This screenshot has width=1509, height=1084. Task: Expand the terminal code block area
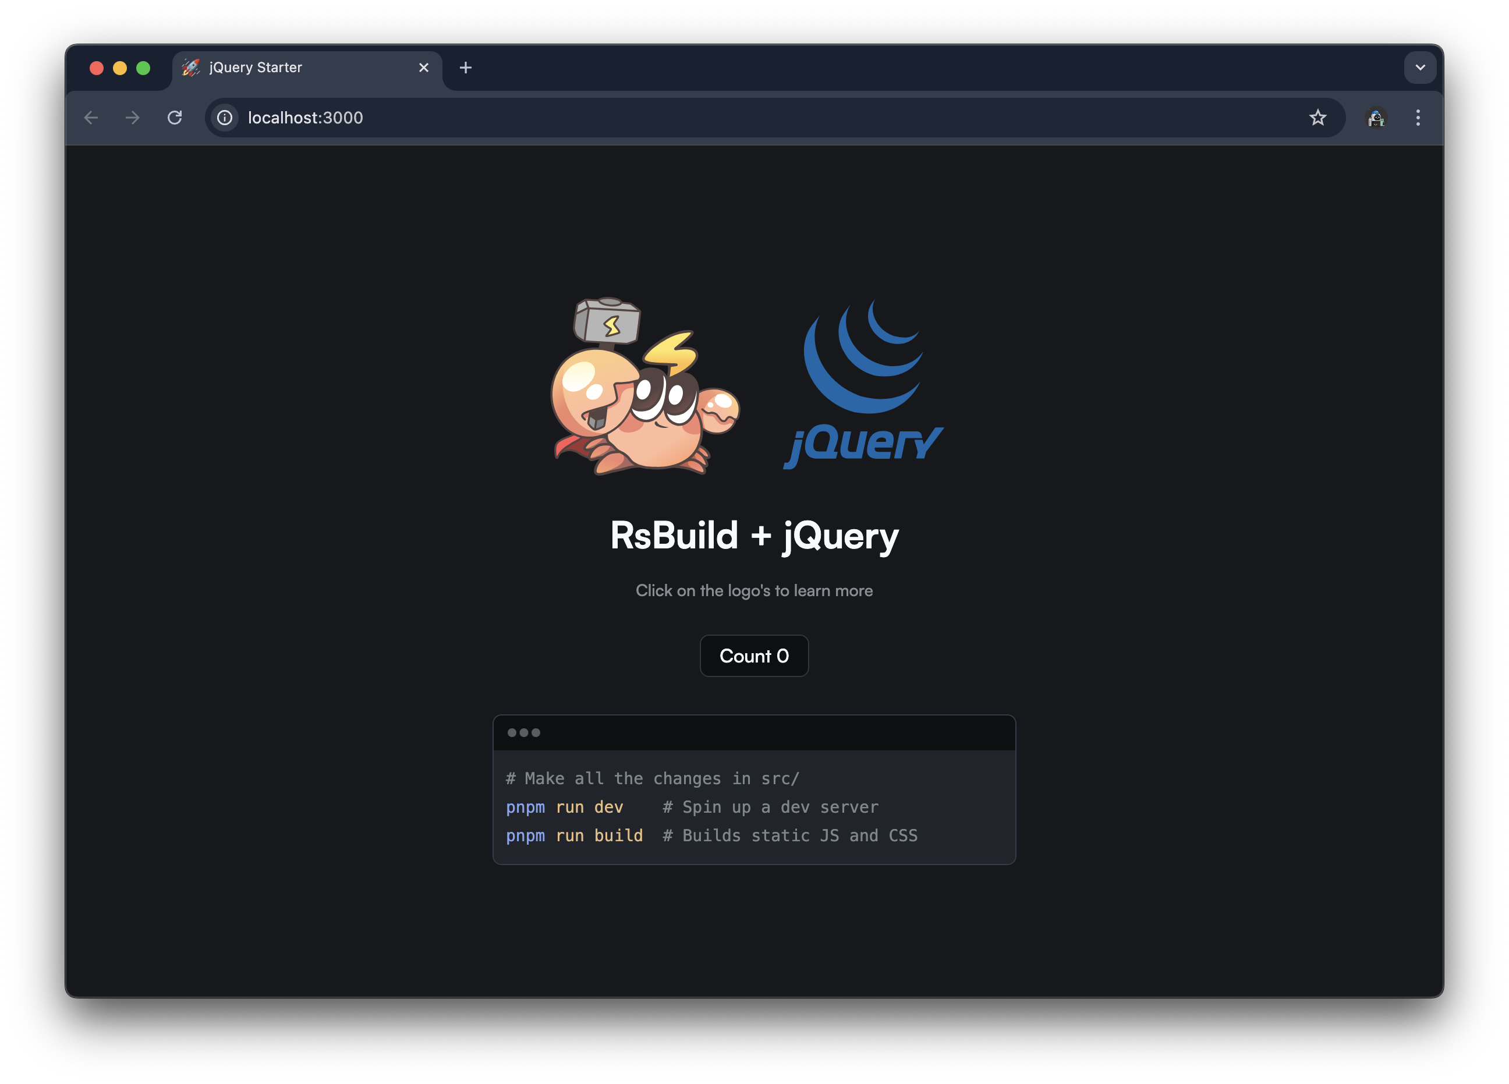[524, 732]
